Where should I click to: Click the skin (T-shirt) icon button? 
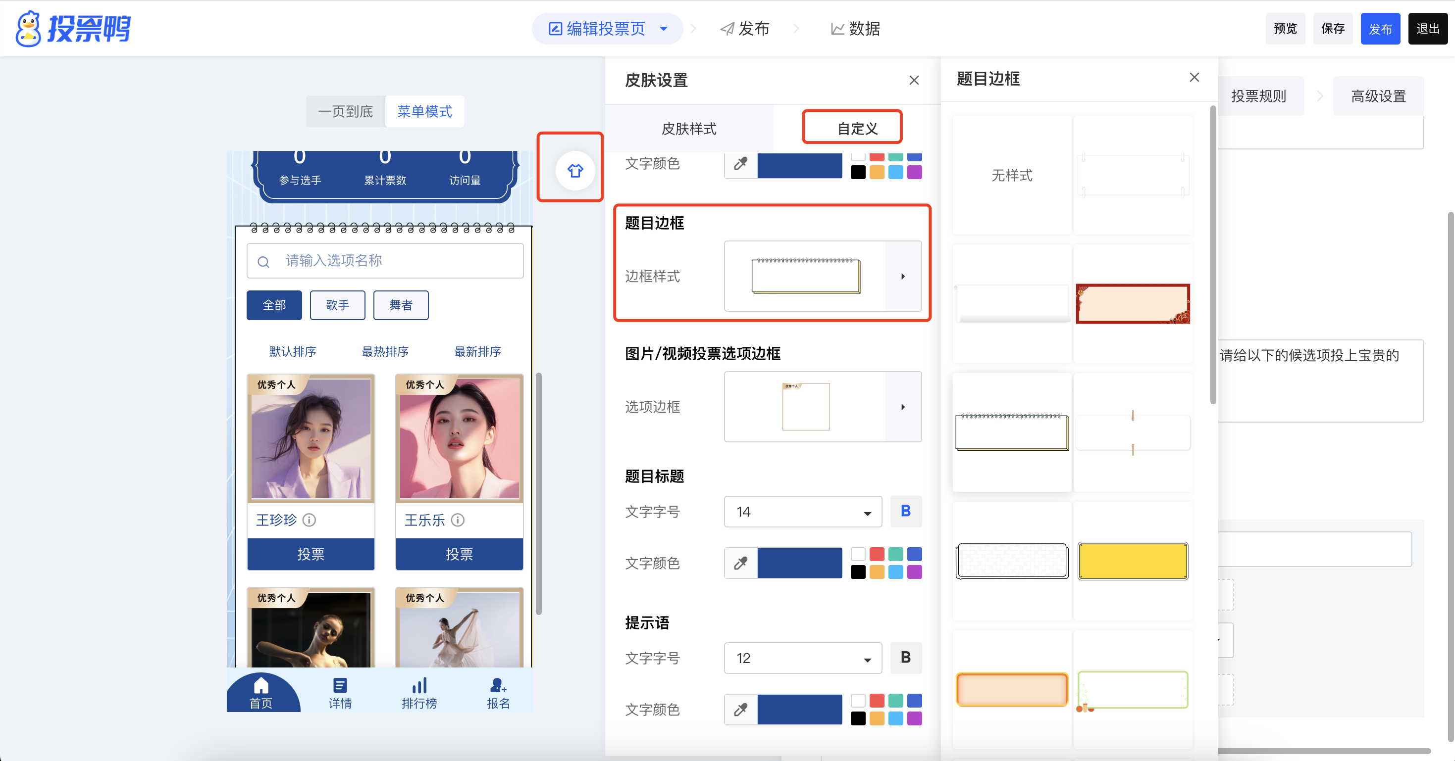[574, 170]
